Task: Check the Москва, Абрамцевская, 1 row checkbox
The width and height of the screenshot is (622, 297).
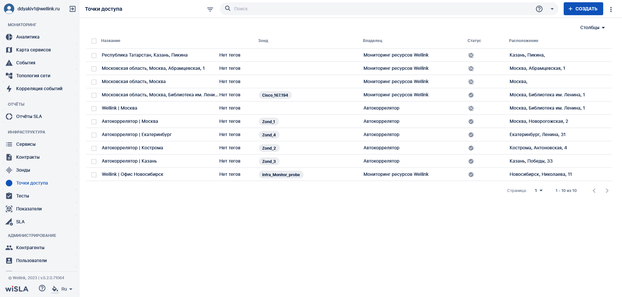Action: [x=94, y=69]
